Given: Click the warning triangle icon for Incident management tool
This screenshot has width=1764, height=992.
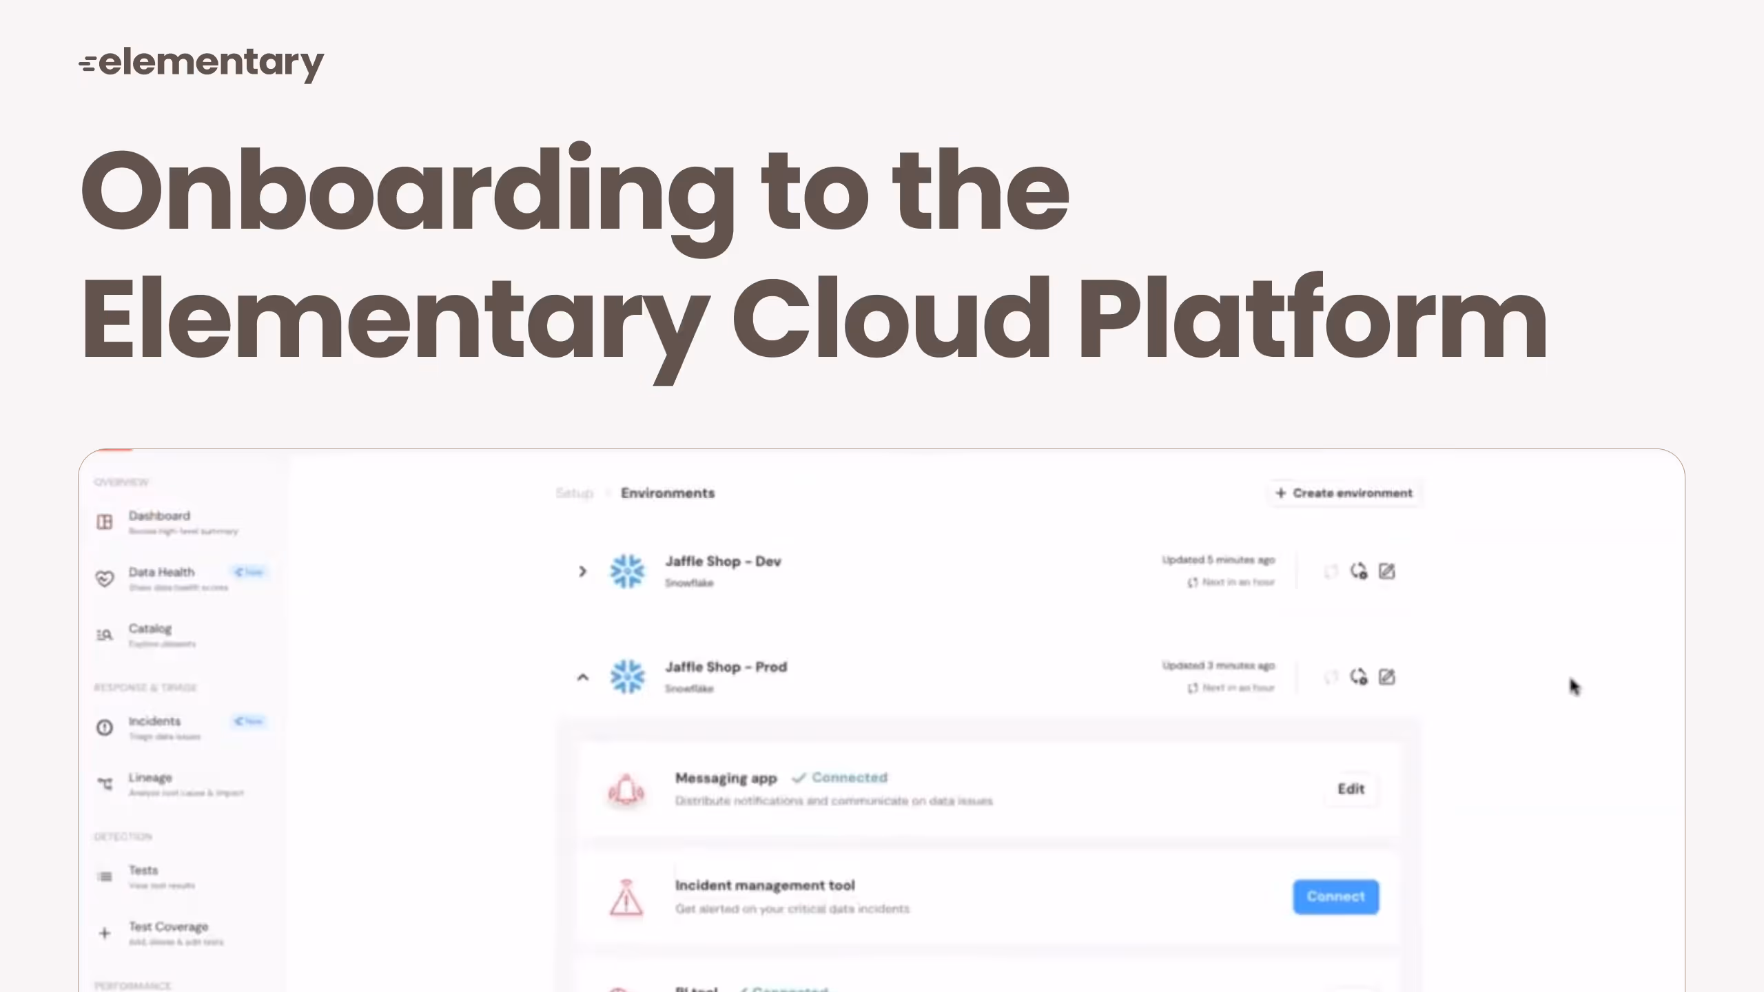Looking at the screenshot, I should (x=625, y=897).
